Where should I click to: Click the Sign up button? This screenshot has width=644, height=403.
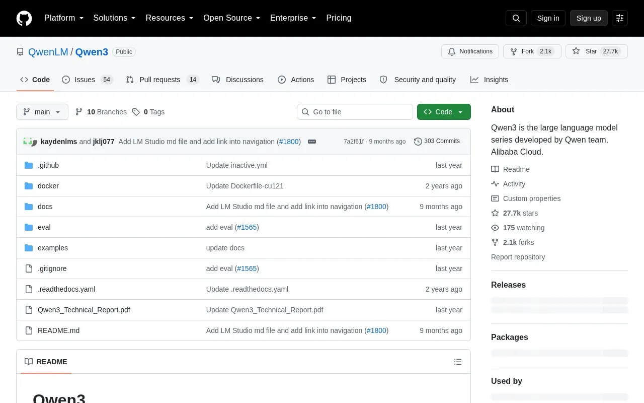click(589, 18)
